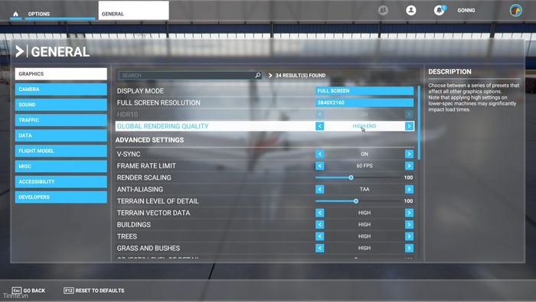Toggle V-Sync using its right arrow

click(409, 154)
